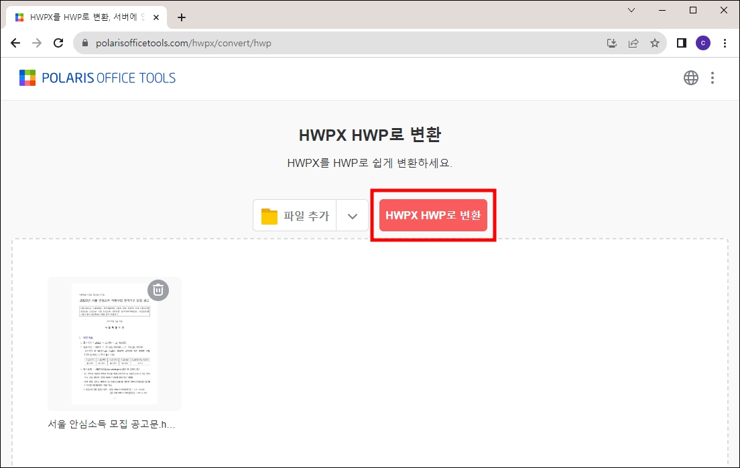
Task: Click the HWPX HWP로 변환 button
Action: click(433, 215)
